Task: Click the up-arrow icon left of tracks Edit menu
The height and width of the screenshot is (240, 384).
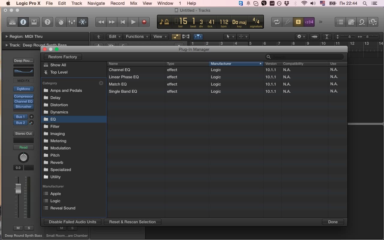Action: 98,37
